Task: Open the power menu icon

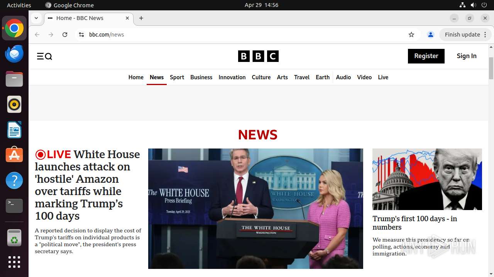Action: (484, 5)
